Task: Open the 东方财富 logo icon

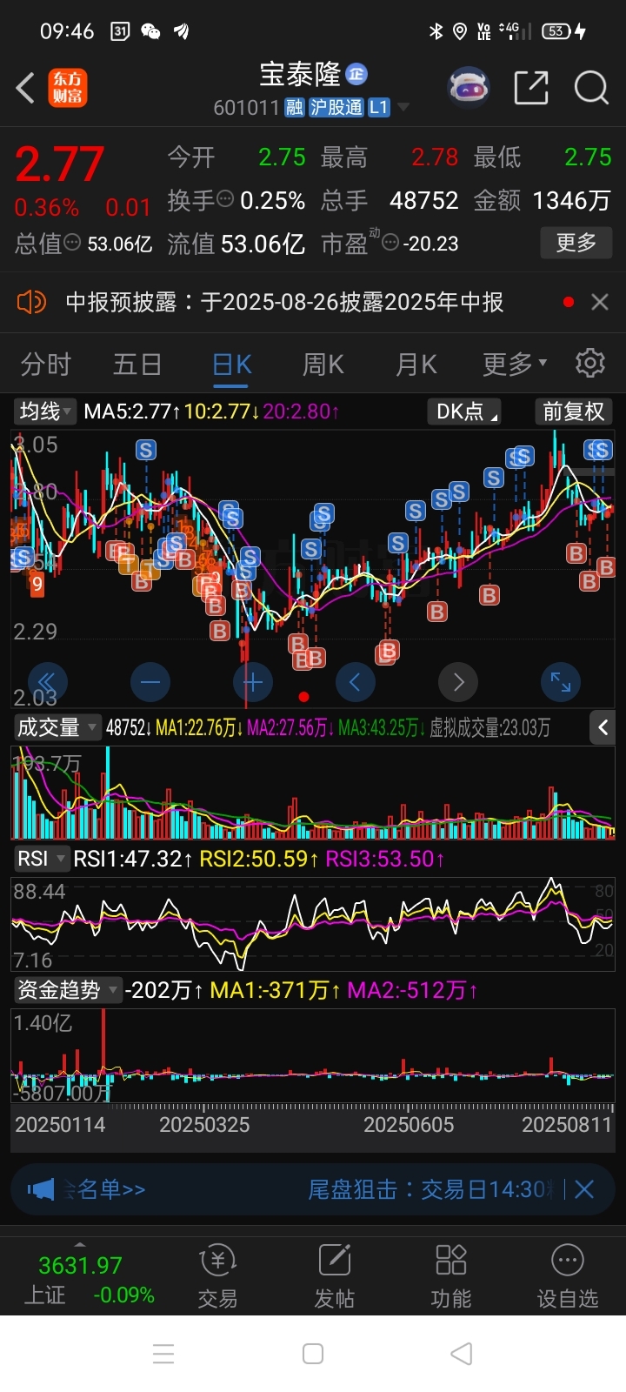Action: [68, 88]
